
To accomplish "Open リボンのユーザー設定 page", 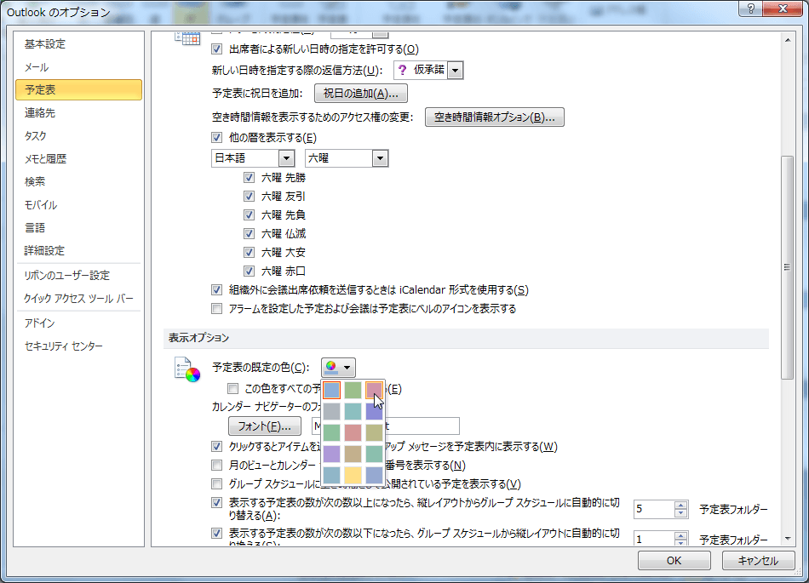I will coord(78,275).
